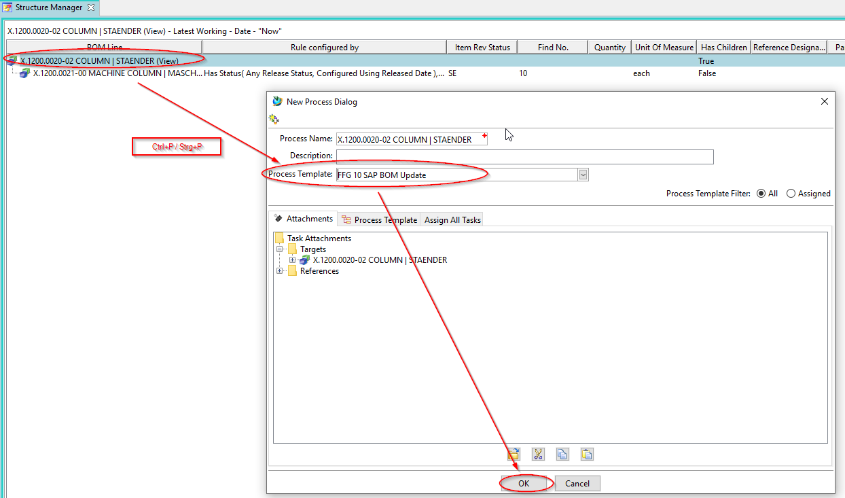845x498 pixels.
Task: Switch to the Process Template tab
Action: pos(379,219)
